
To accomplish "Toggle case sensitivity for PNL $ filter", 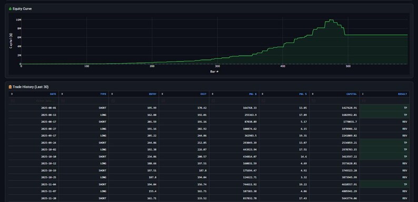I will click(x=213, y=101).
